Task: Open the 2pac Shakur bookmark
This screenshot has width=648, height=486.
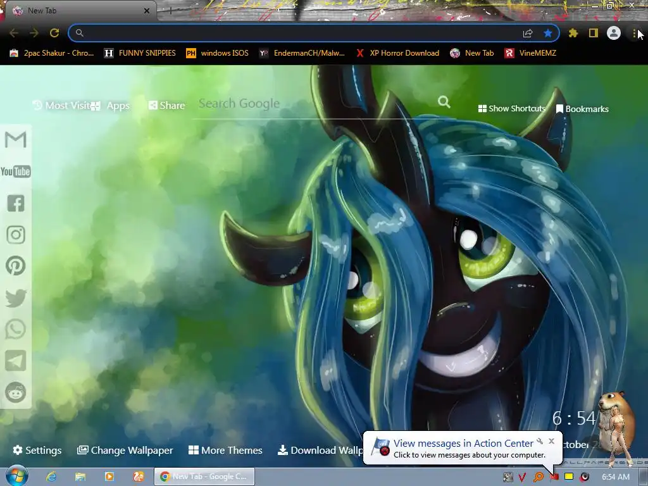Action: 52,53
